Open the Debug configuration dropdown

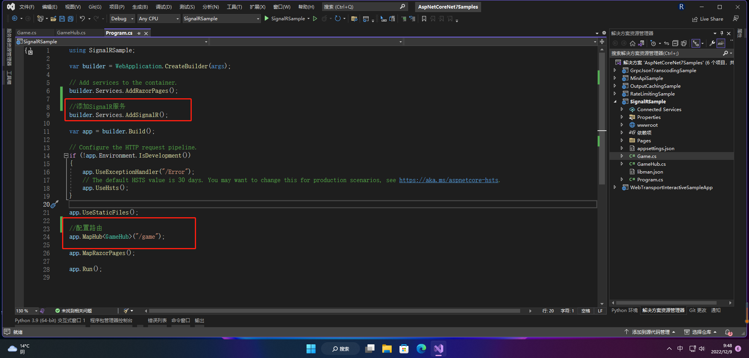point(122,18)
